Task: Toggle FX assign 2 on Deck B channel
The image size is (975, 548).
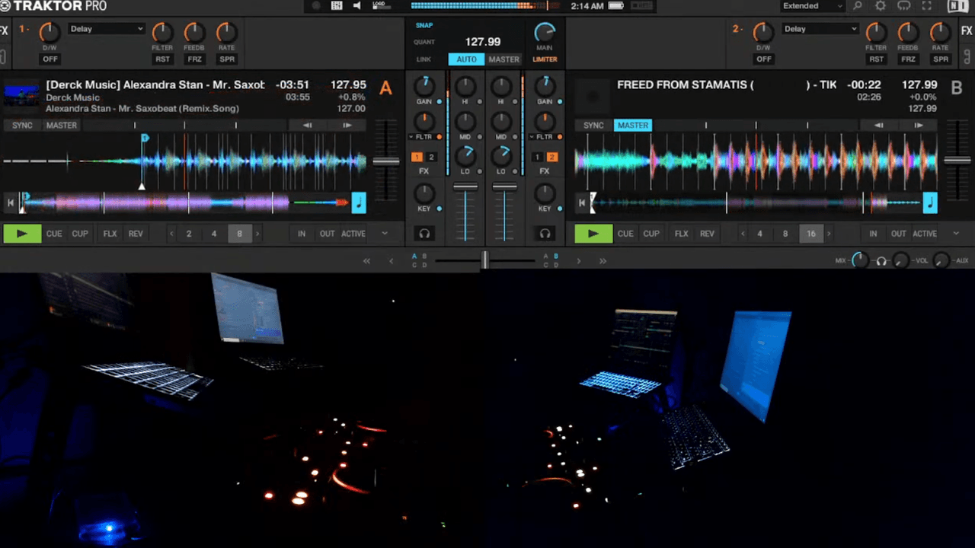Action: 552,157
